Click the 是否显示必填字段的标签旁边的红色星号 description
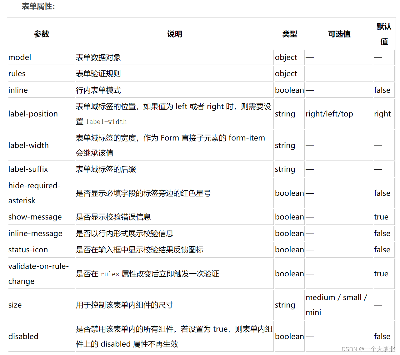Viewport: 400px width, 355px height. click(x=143, y=193)
